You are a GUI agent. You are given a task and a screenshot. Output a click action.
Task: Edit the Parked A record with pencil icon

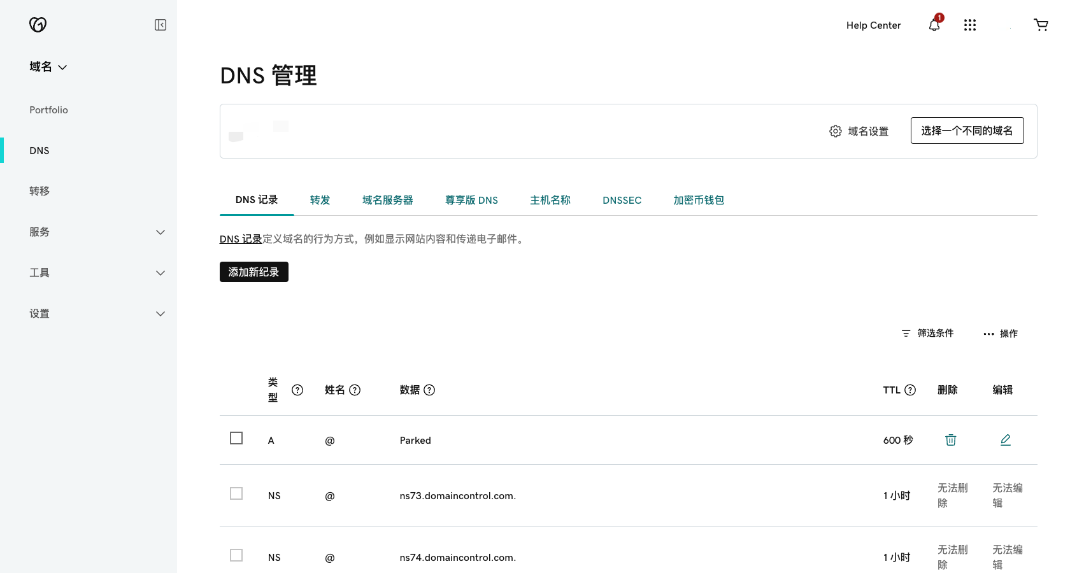point(1005,440)
